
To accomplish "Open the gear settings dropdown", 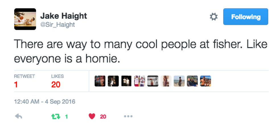I will 214,17.
